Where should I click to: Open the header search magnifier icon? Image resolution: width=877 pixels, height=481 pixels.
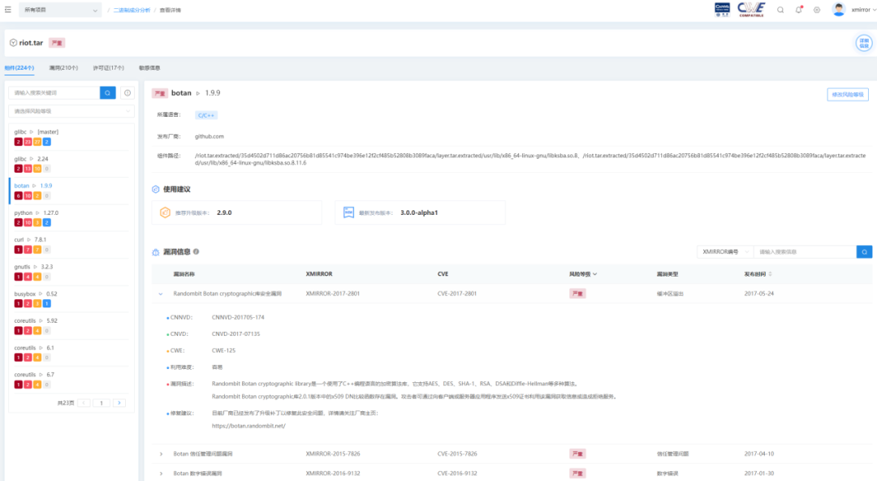[780, 10]
